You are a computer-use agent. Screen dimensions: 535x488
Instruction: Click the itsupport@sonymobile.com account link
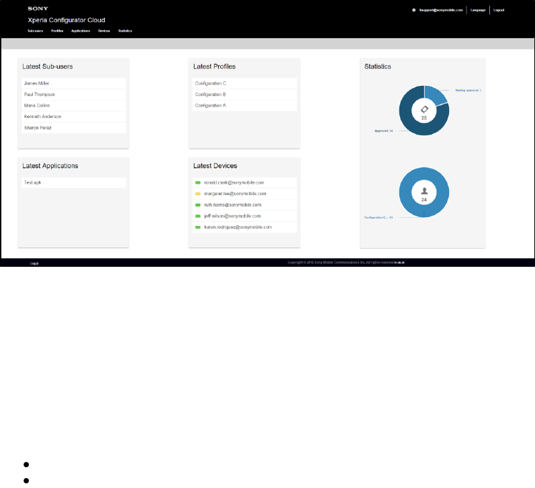pyautogui.click(x=441, y=10)
